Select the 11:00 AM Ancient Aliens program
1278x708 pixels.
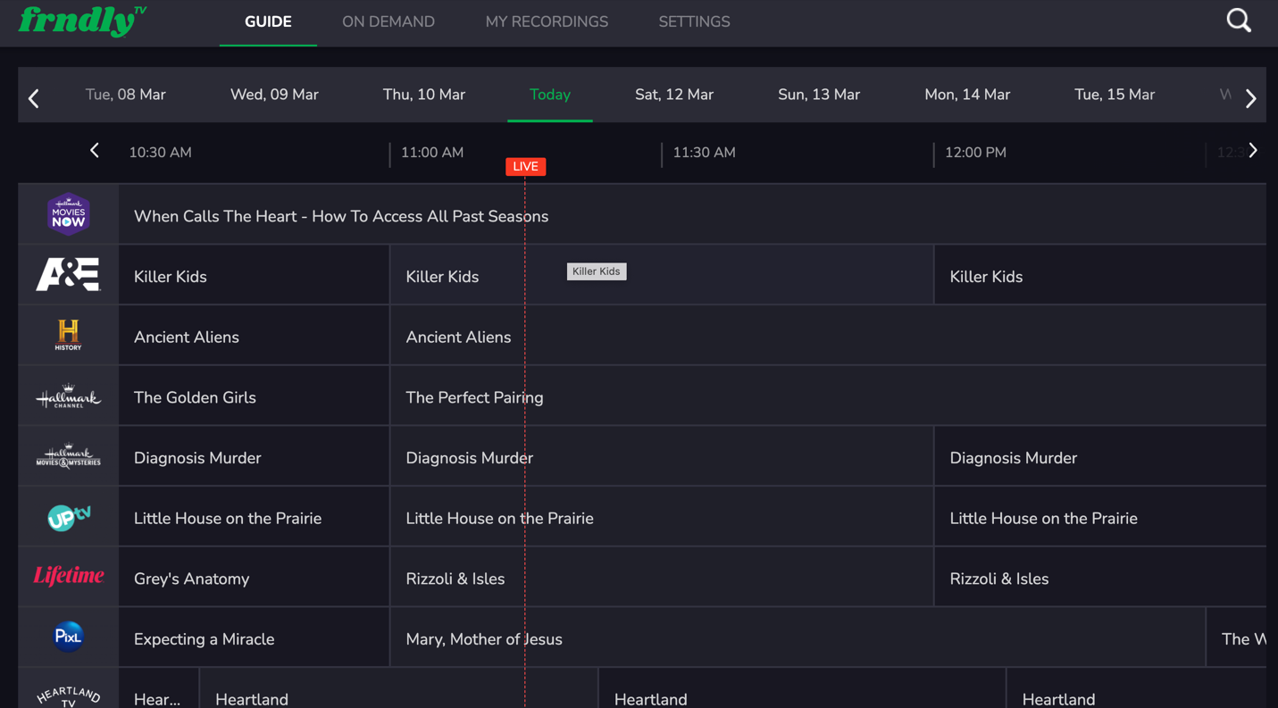(829, 337)
